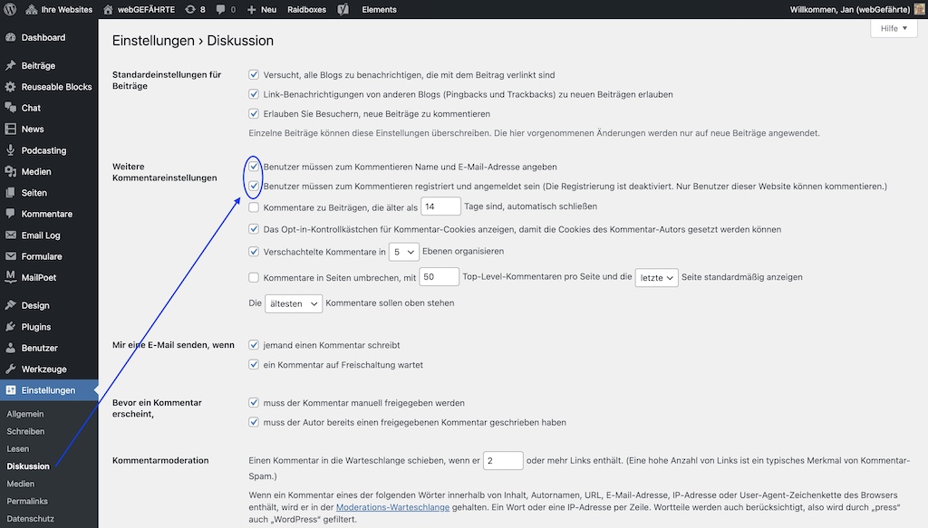Viewport: 928px width, 528px height.
Task: Click the links count field showing 2
Action: (503, 461)
